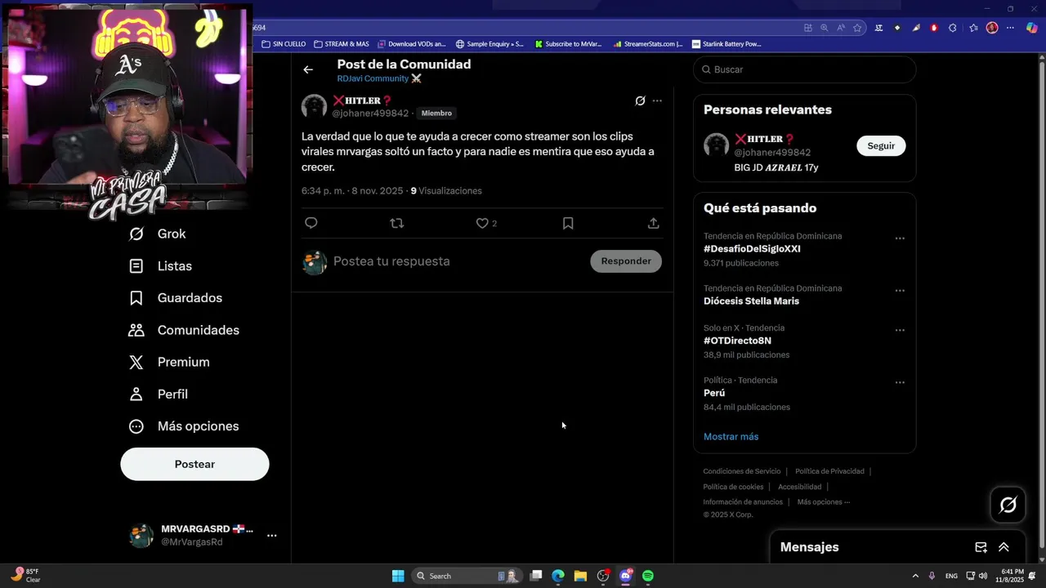
Task: Open StreamerStats.com bookmark
Action: [x=648, y=44]
